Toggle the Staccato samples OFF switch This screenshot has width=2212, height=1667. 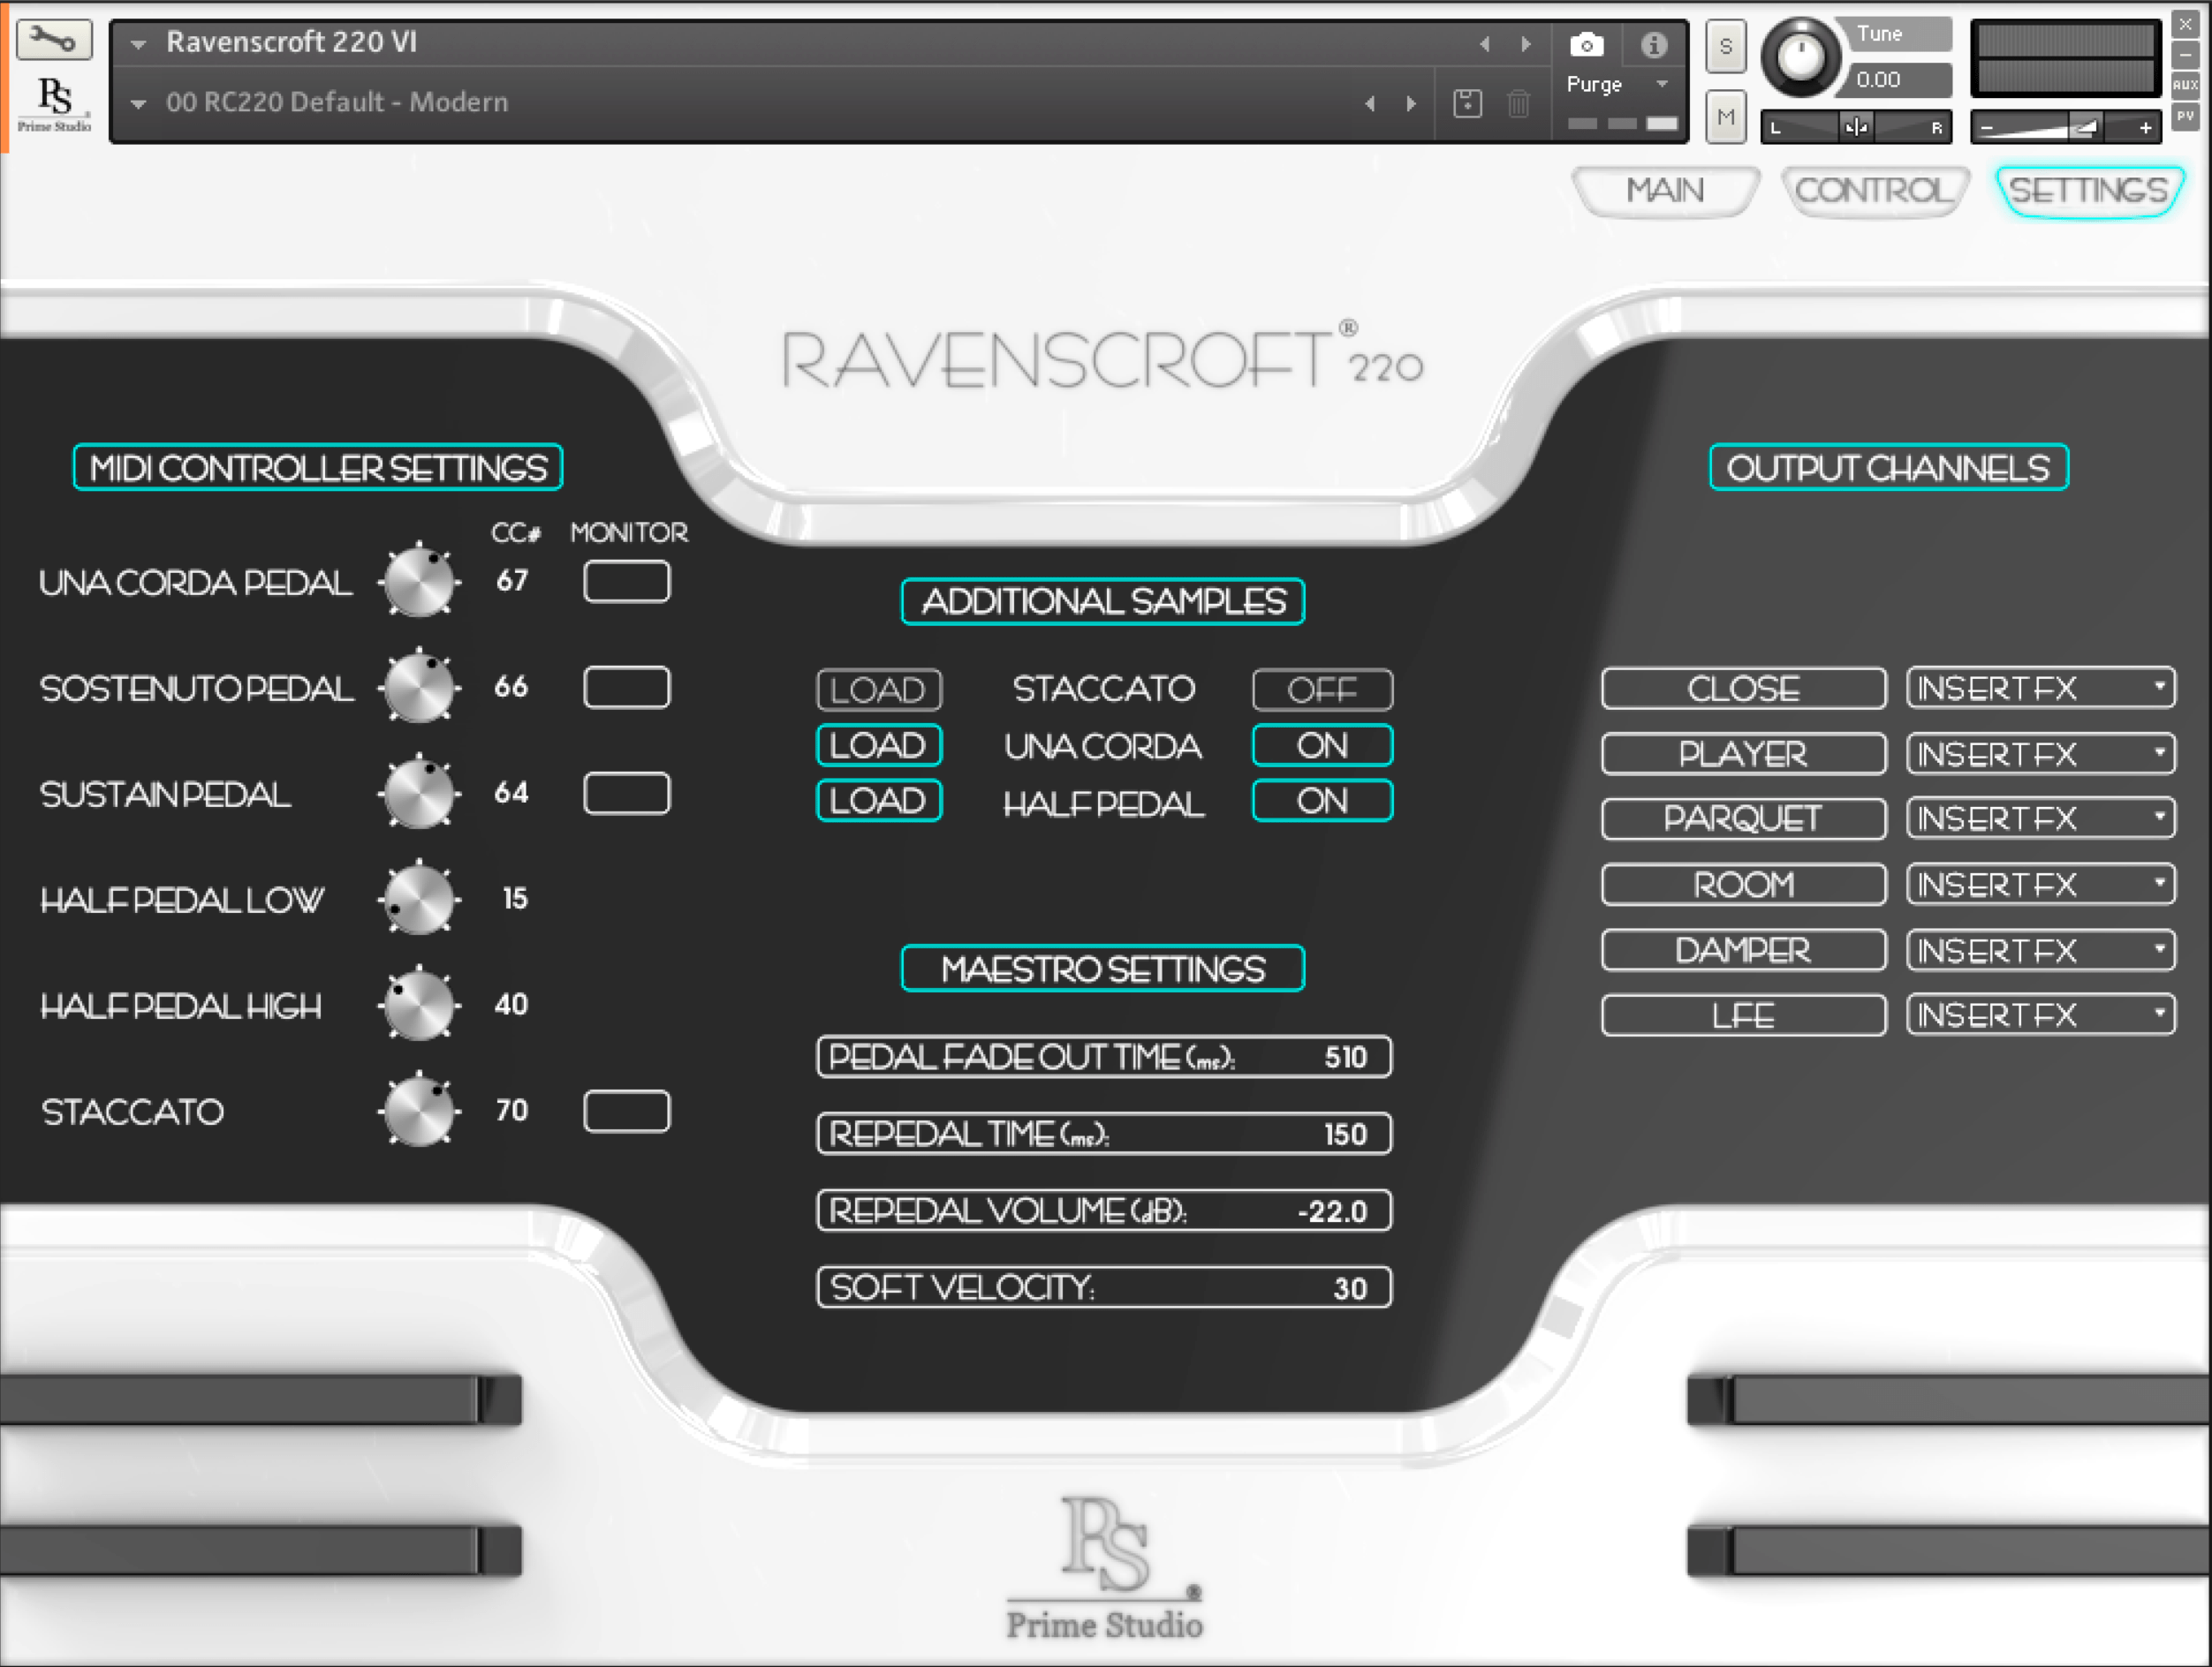tap(1321, 690)
